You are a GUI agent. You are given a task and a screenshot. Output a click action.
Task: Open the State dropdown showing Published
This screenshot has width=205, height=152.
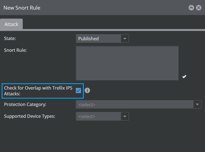tap(102, 39)
